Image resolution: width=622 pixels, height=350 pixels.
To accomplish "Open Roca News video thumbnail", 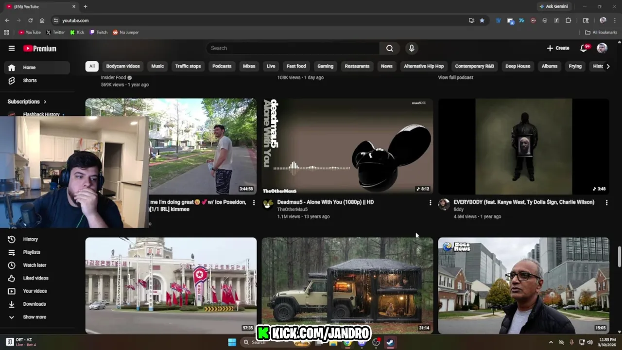I will click(x=524, y=285).
